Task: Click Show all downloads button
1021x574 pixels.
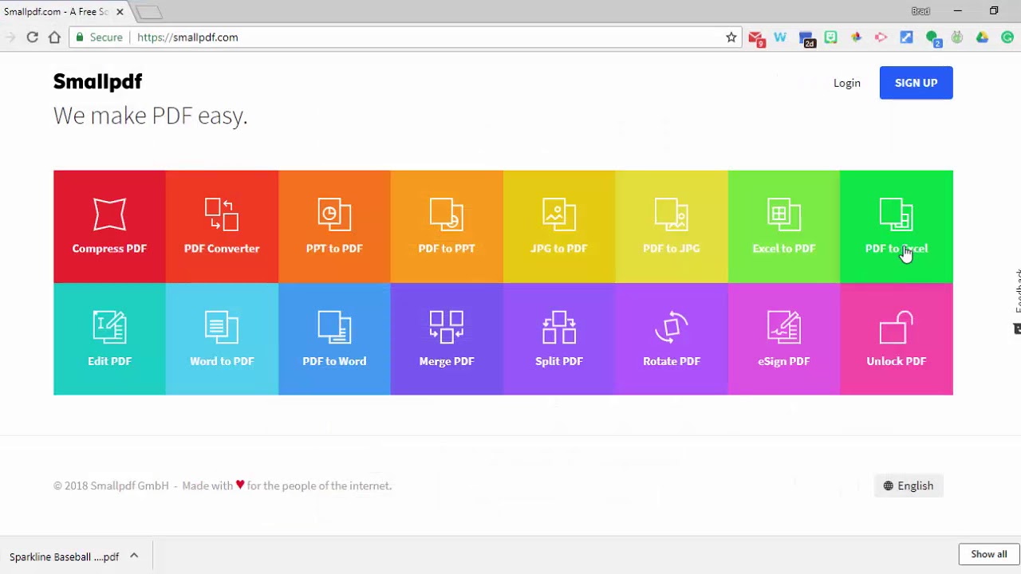Action: click(988, 554)
